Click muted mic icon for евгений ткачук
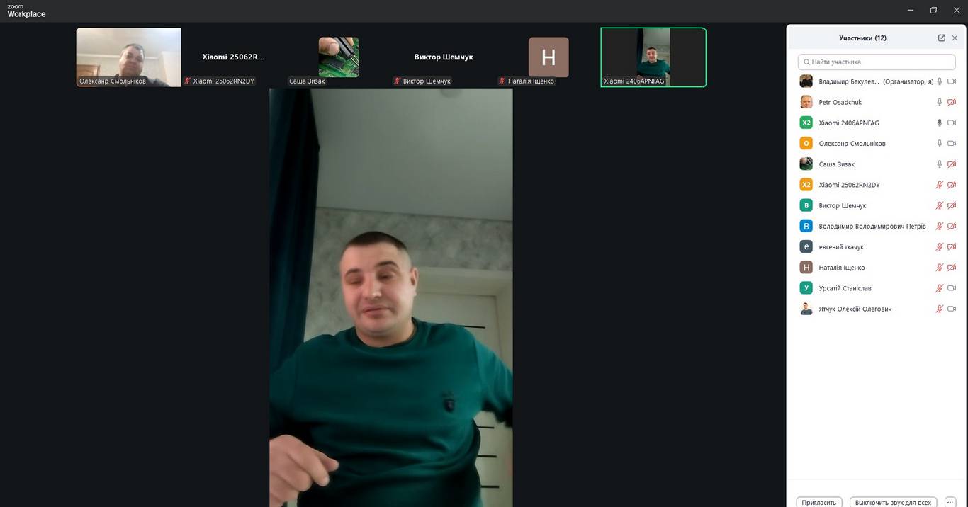The width and height of the screenshot is (968, 507). 940,247
